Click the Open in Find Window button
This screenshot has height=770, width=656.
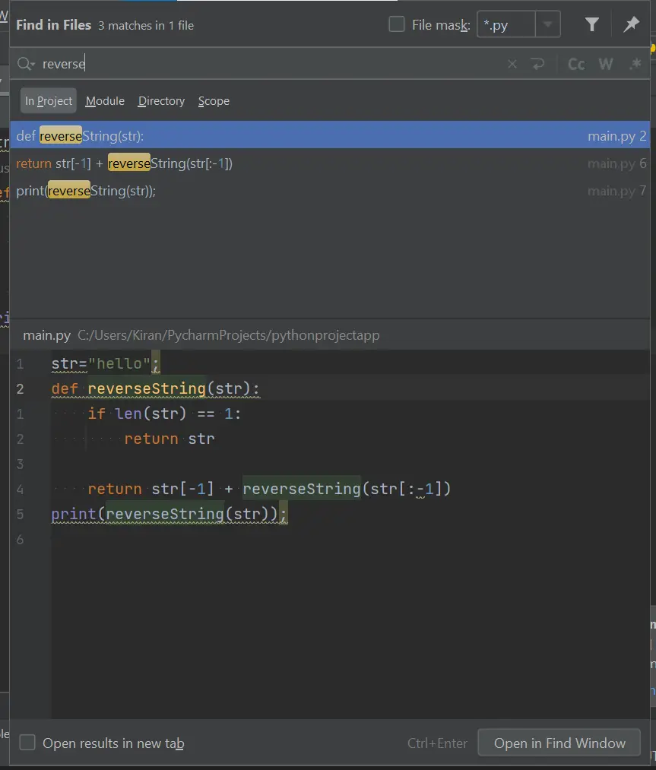pos(559,743)
